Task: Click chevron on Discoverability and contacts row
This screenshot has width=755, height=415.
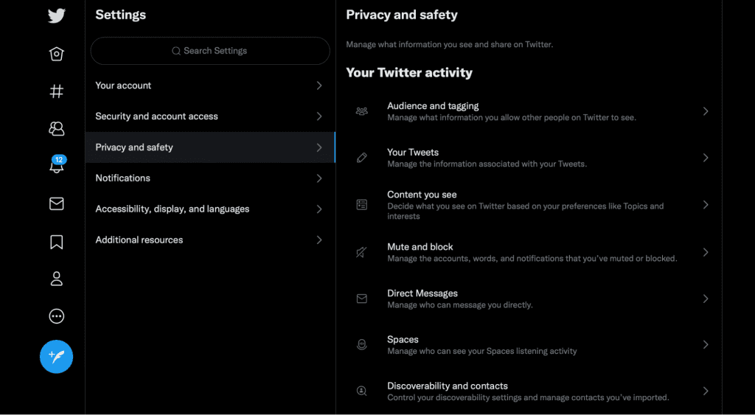Action: pyautogui.click(x=706, y=391)
